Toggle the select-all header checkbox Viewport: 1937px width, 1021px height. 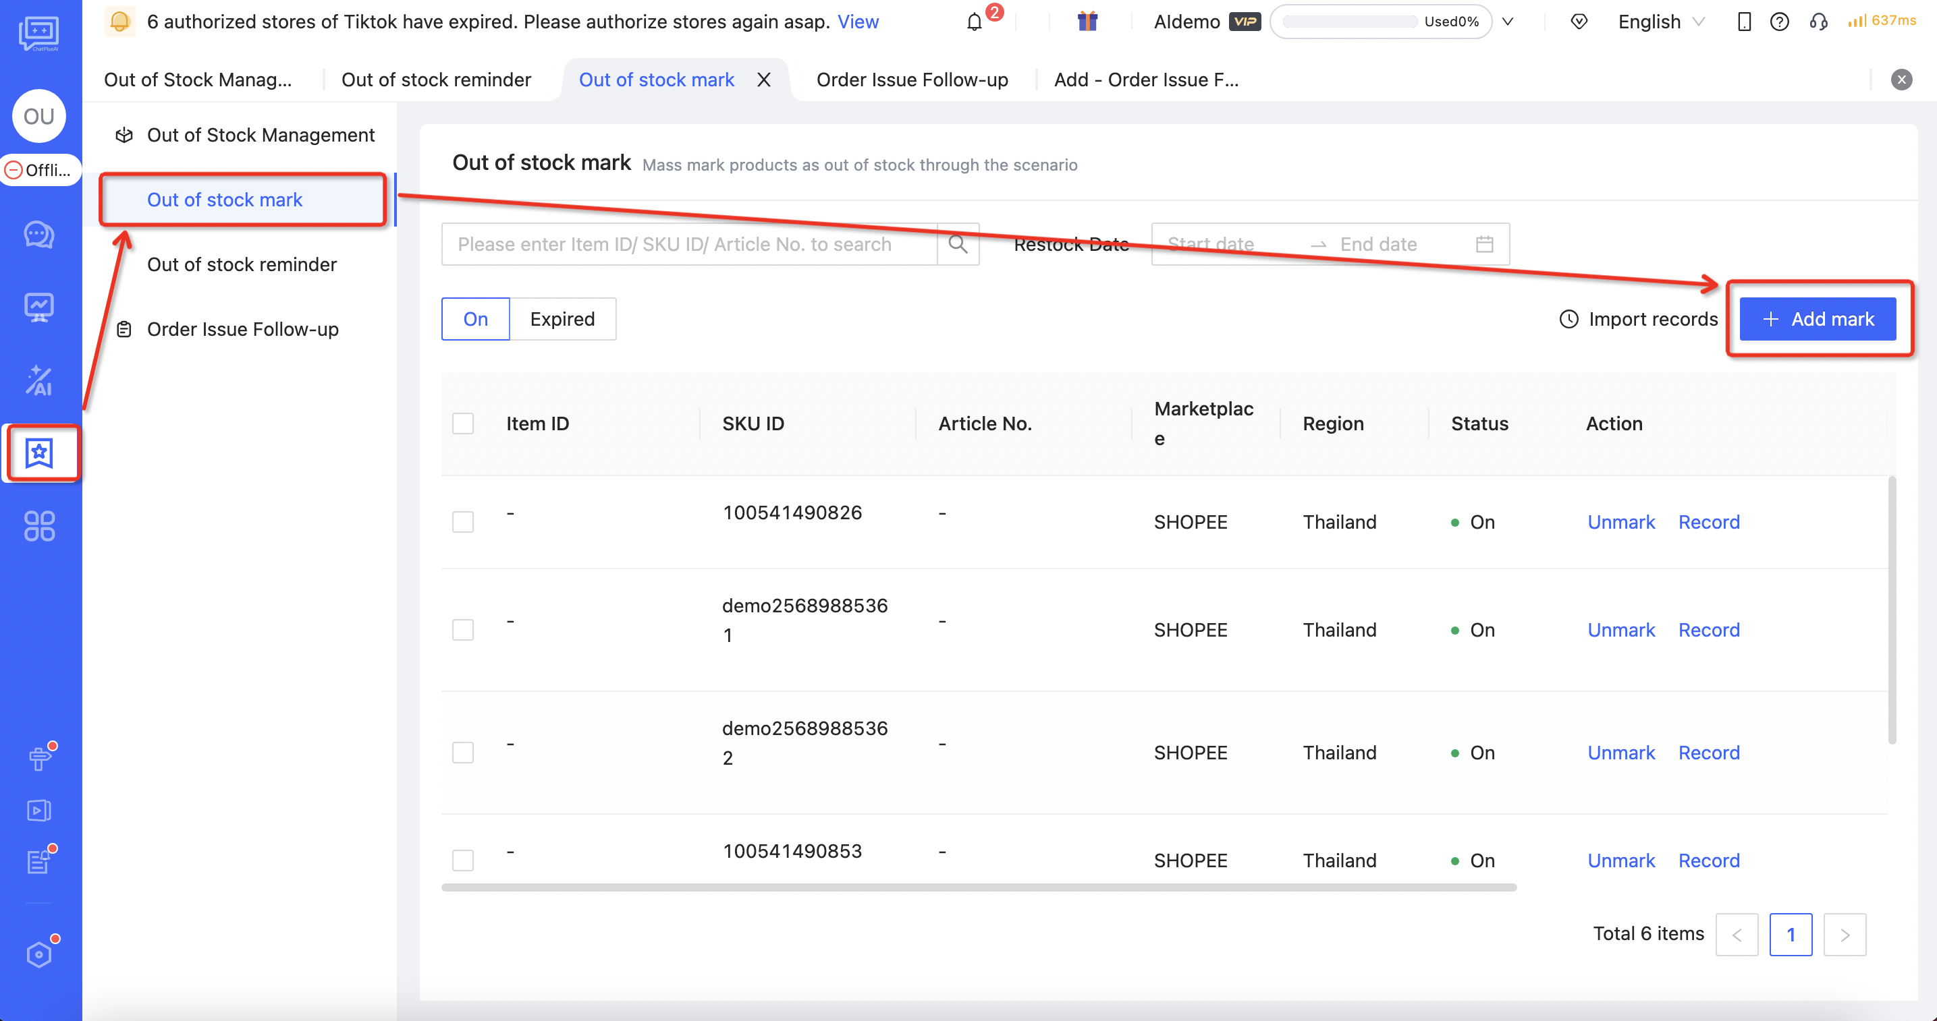point(463,424)
